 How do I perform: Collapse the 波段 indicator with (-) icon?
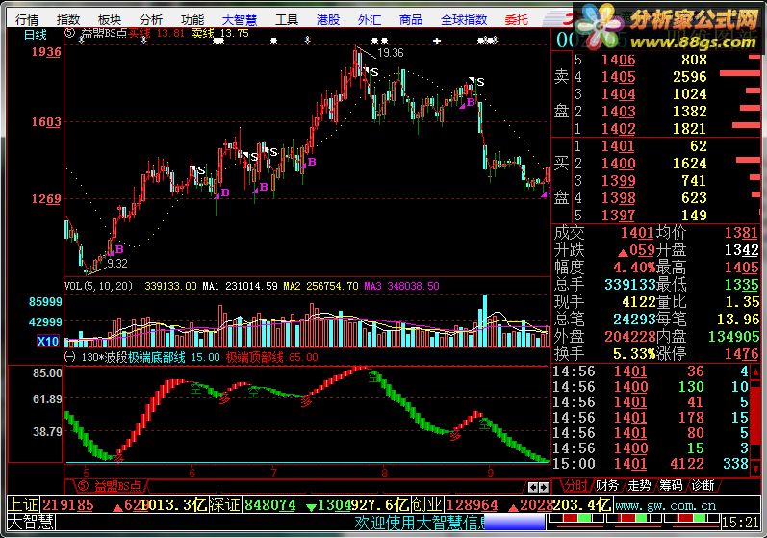(x=70, y=357)
